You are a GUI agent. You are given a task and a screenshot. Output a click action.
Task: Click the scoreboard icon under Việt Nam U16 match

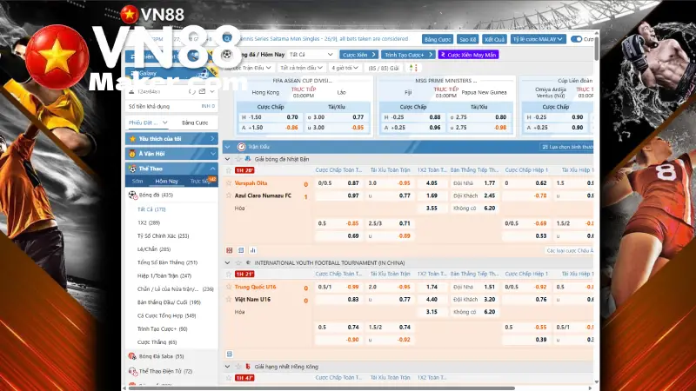tap(230, 355)
